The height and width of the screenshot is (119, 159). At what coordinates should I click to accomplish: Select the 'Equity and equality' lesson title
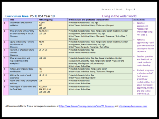[x=23, y=44]
